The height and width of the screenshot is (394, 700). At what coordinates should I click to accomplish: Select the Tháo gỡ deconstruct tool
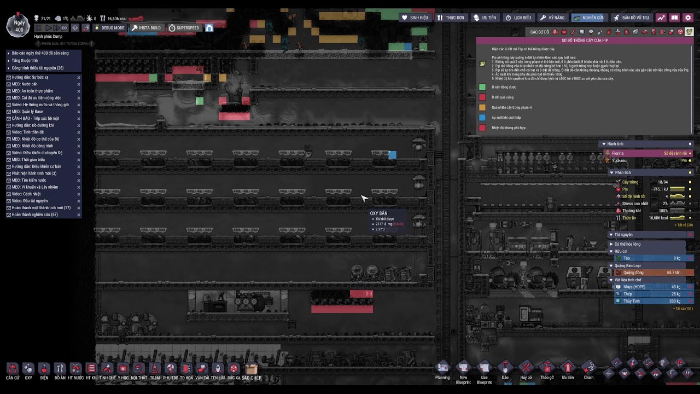(x=547, y=368)
